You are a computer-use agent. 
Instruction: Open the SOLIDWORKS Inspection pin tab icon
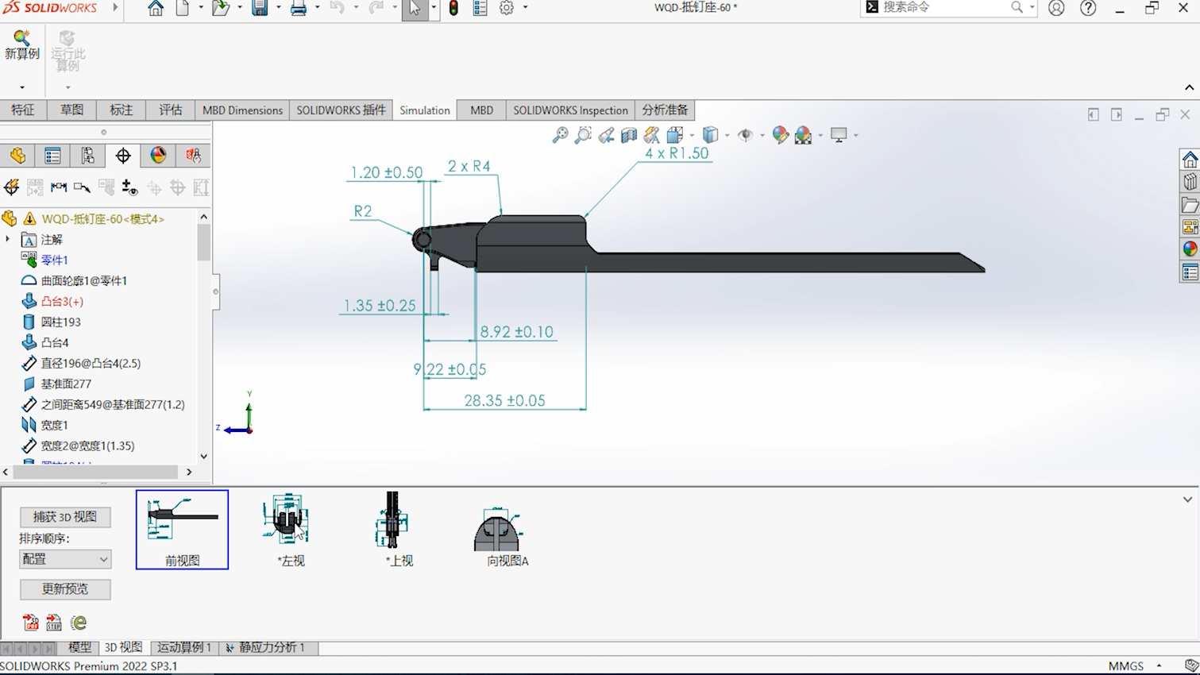pos(193,156)
